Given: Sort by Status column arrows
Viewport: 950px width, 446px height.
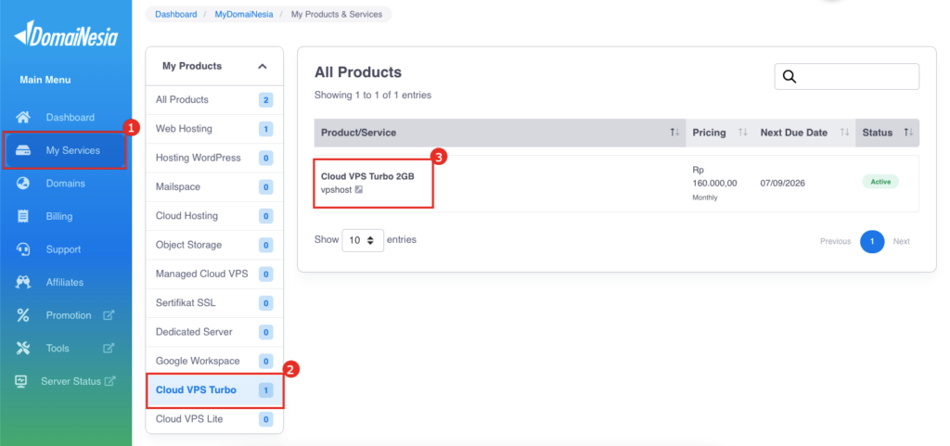Looking at the screenshot, I should coord(908,133).
